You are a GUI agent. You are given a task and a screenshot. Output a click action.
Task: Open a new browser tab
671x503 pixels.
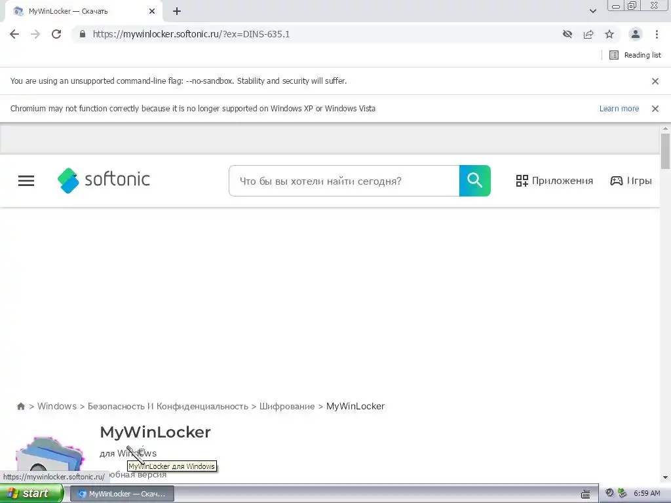click(x=177, y=11)
